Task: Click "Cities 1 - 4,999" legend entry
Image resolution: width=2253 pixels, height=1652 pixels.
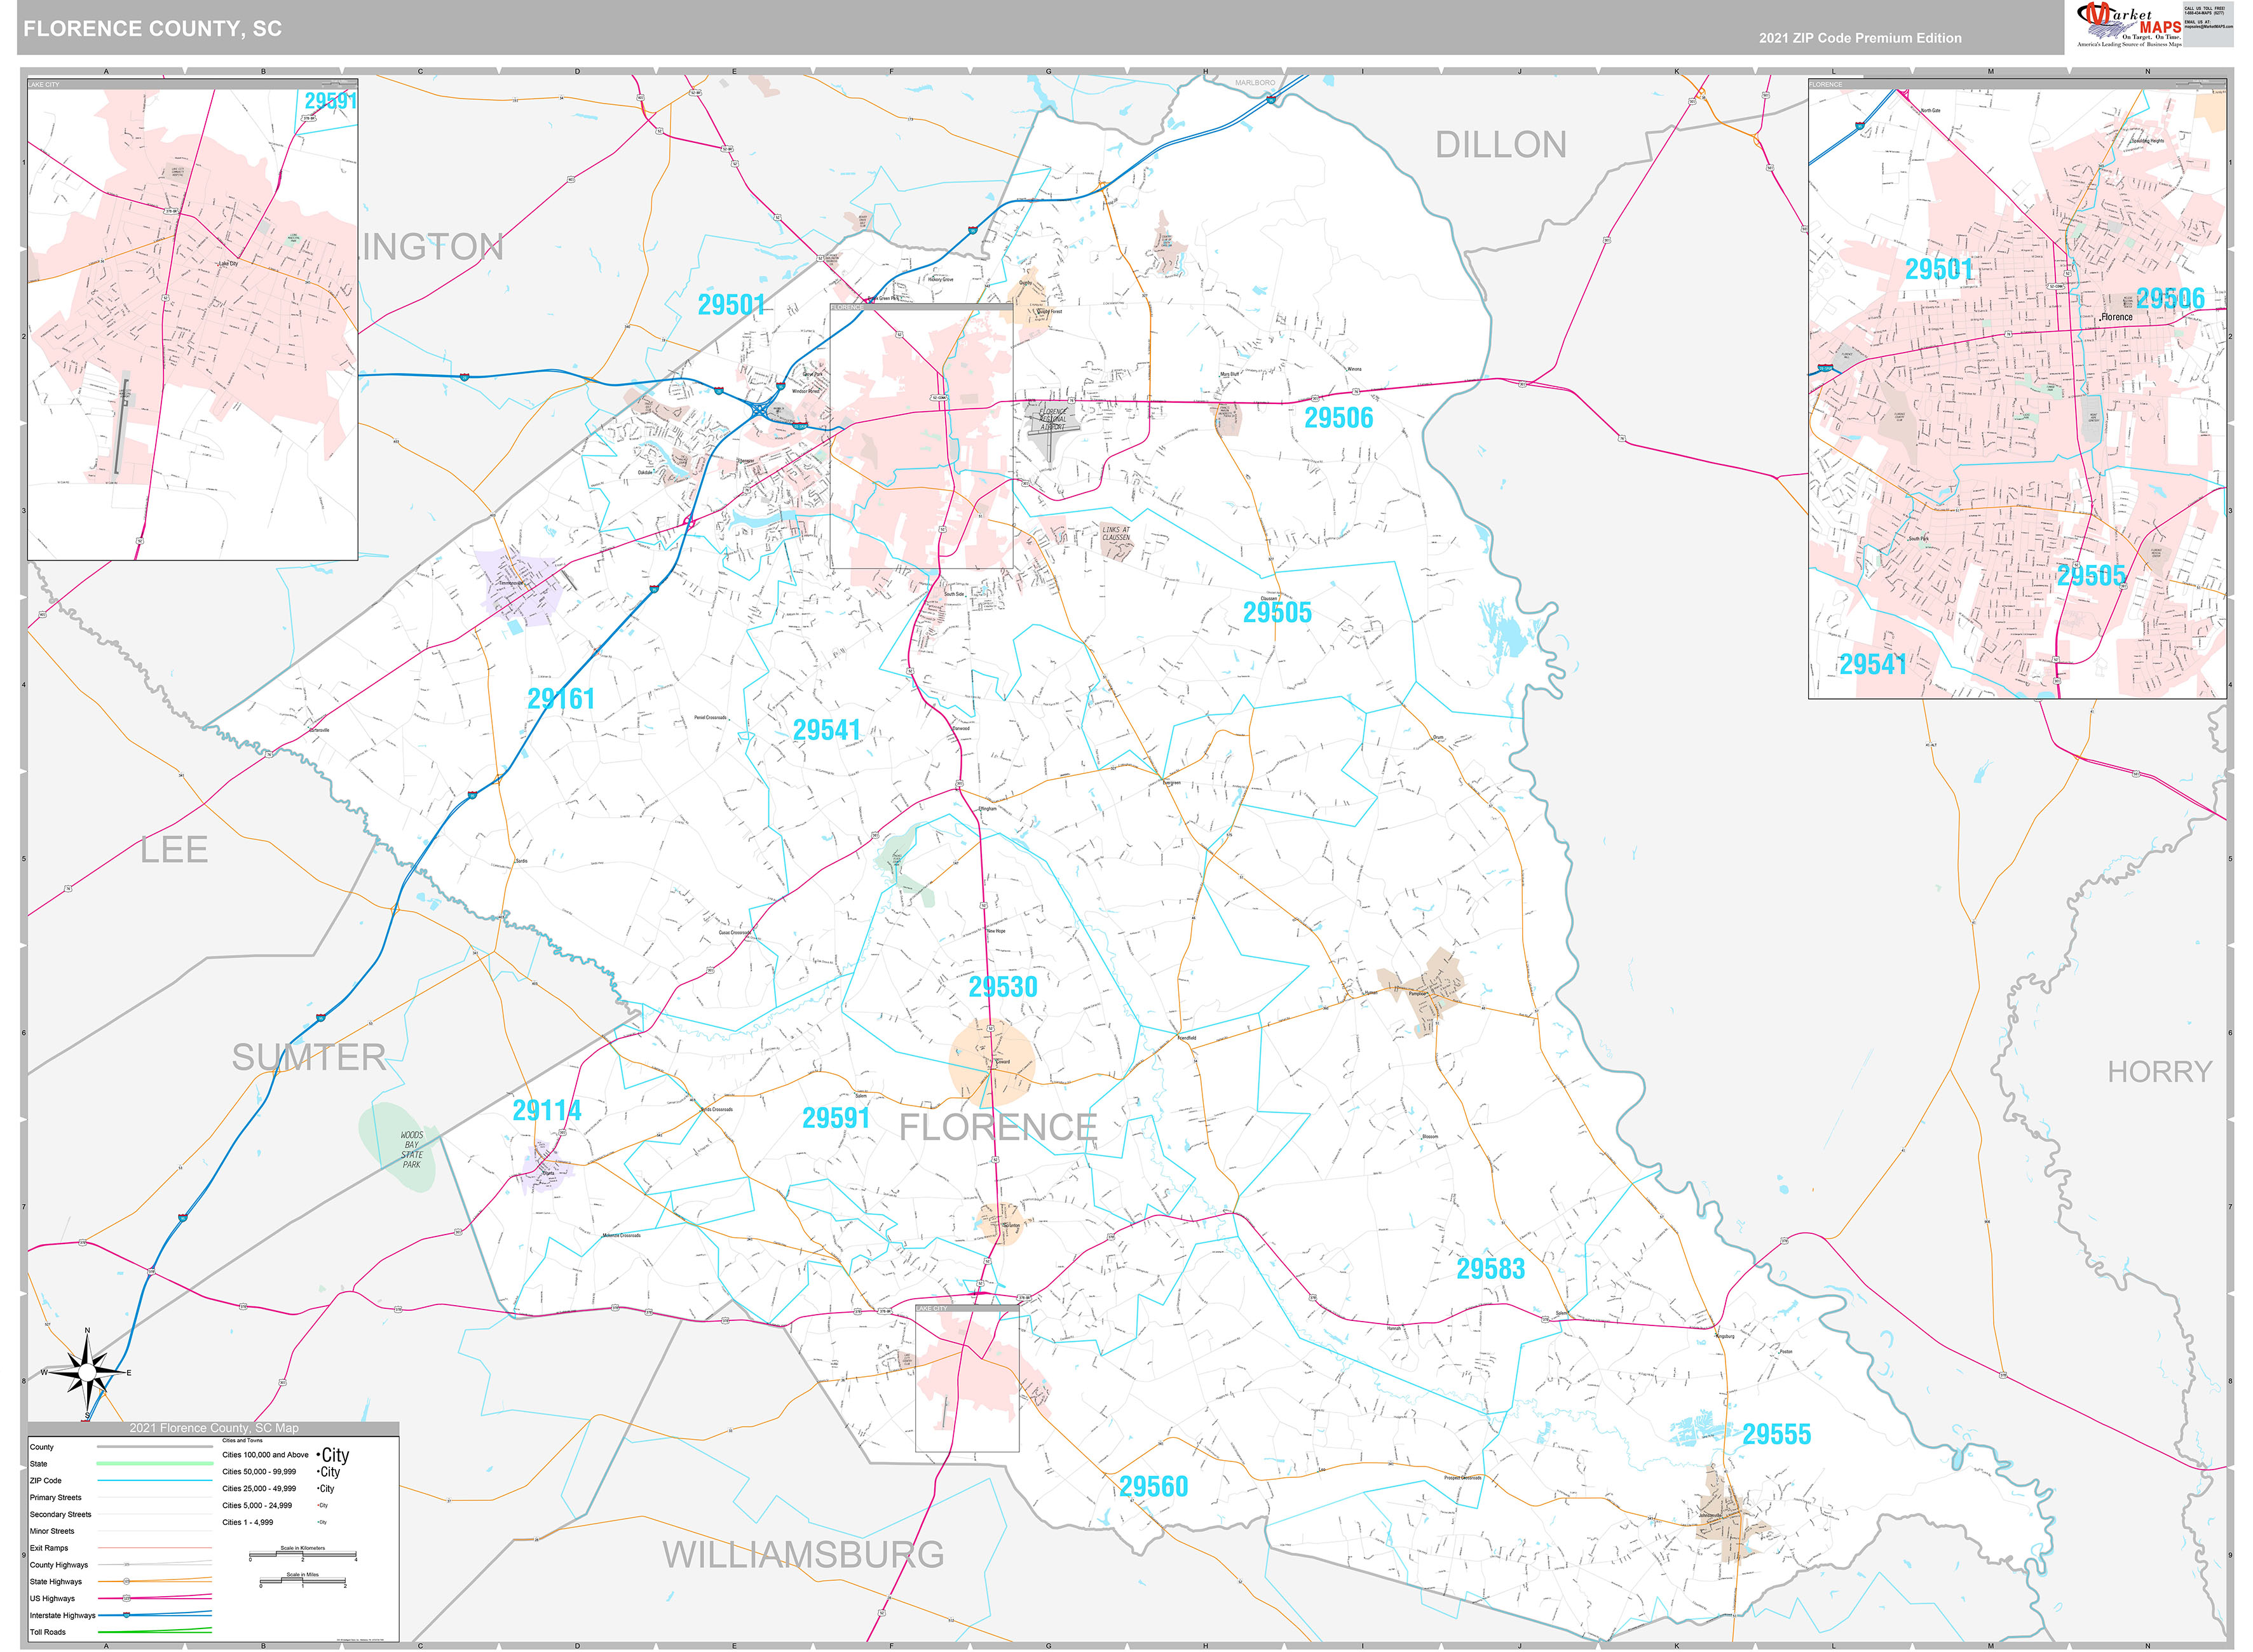Action: [248, 1523]
